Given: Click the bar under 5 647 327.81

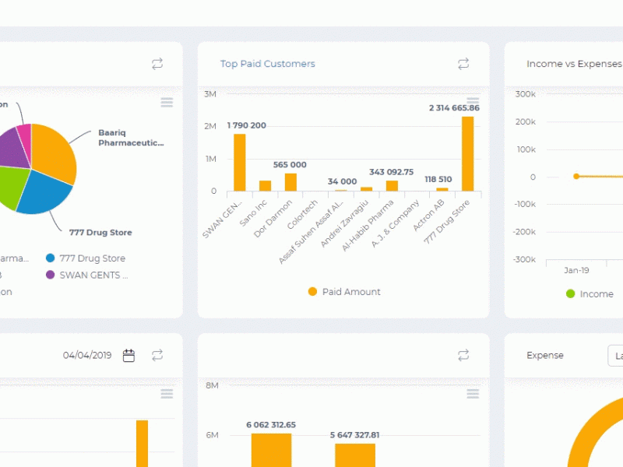Looking at the screenshot, I should (x=355, y=455).
